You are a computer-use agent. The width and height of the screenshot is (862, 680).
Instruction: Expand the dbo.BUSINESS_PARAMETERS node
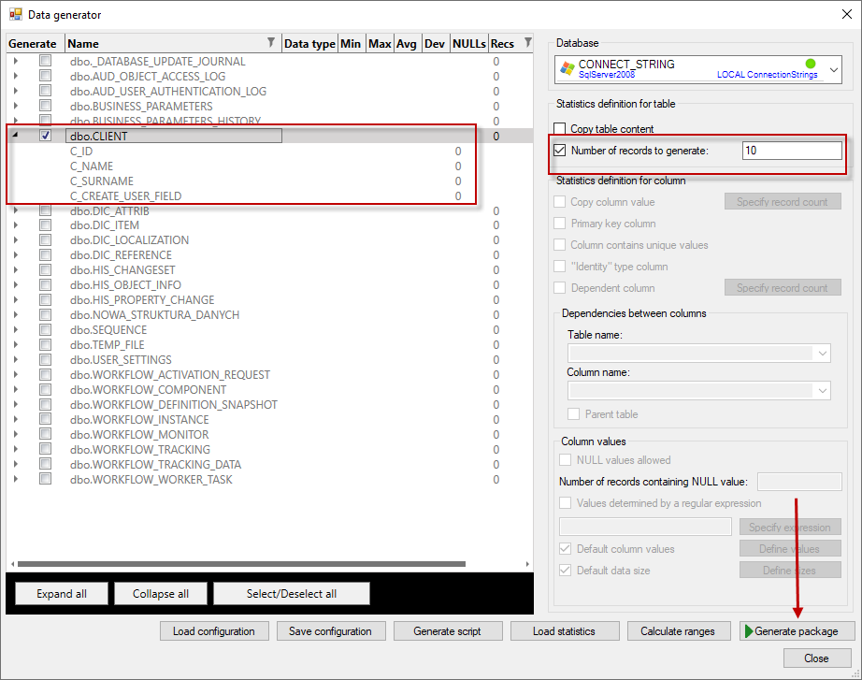click(x=15, y=106)
